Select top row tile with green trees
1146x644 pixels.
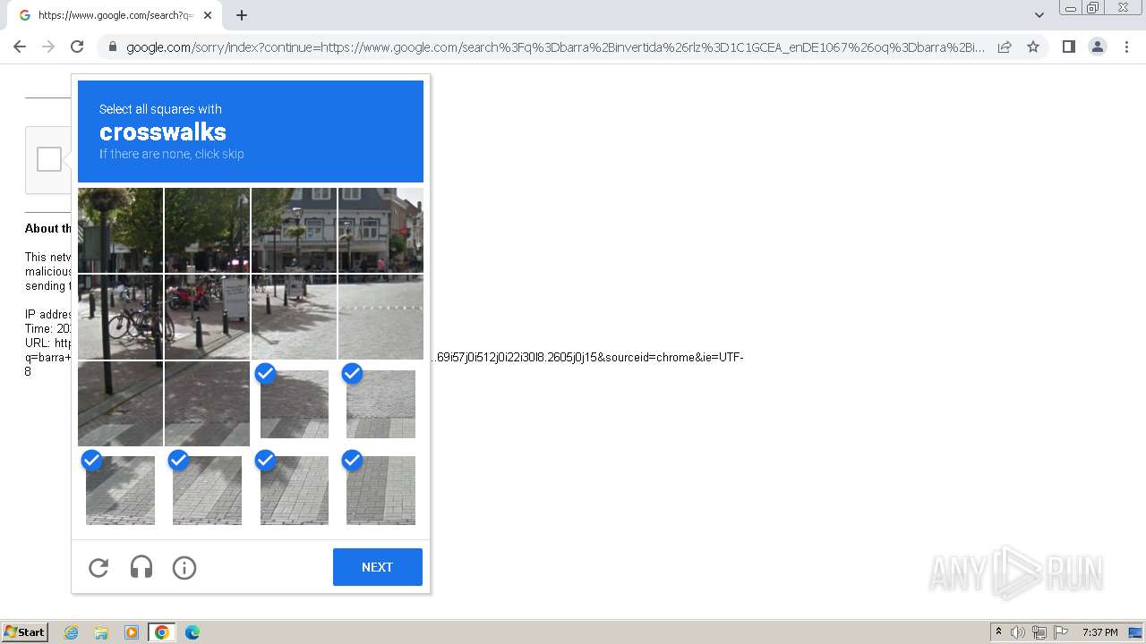pyautogui.click(x=207, y=230)
